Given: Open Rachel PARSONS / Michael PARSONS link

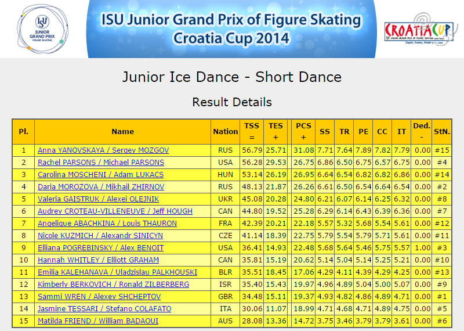Looking at the screenshot, I should (x=101, y=163).
